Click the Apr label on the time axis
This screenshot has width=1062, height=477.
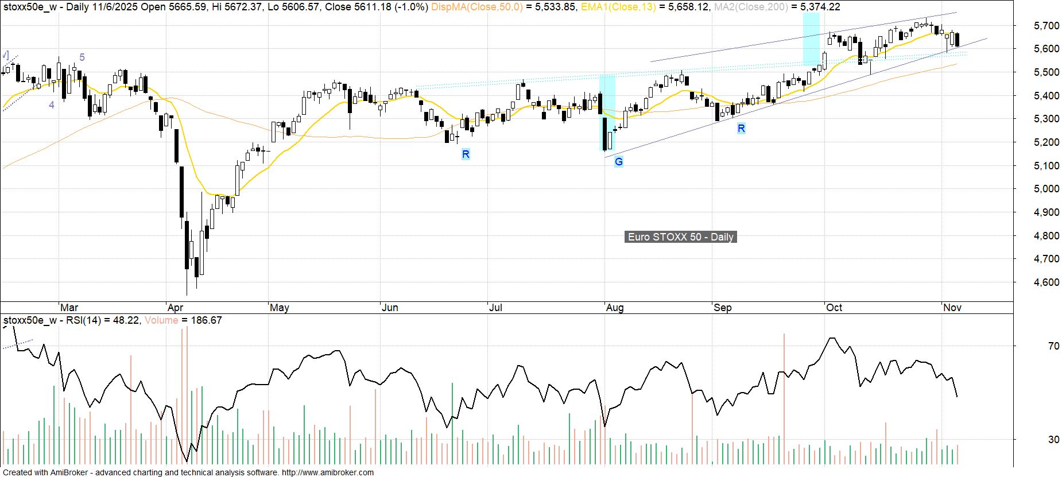[175, 308]
